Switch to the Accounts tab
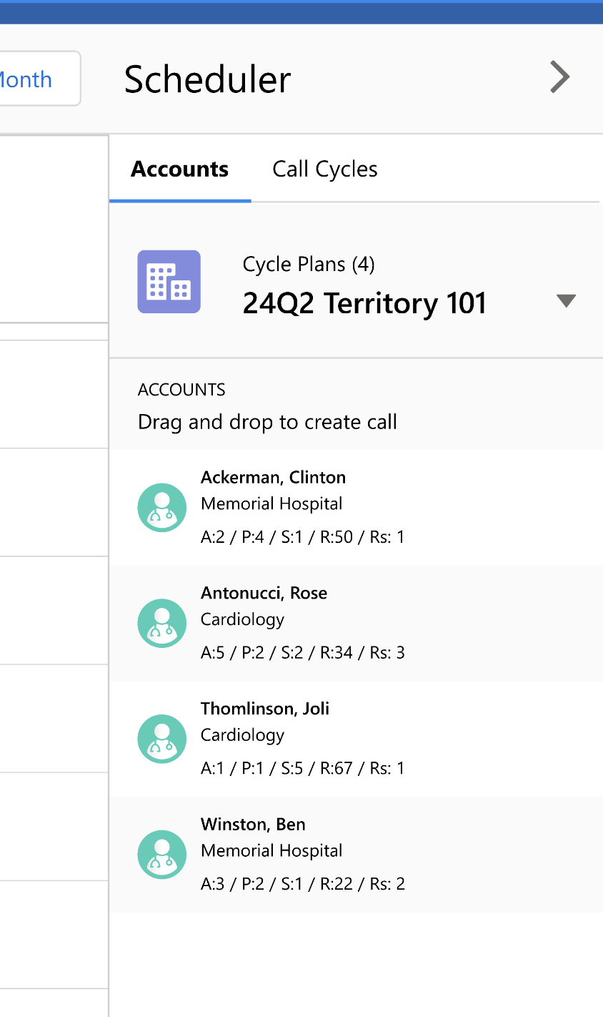 pos(180,169)
